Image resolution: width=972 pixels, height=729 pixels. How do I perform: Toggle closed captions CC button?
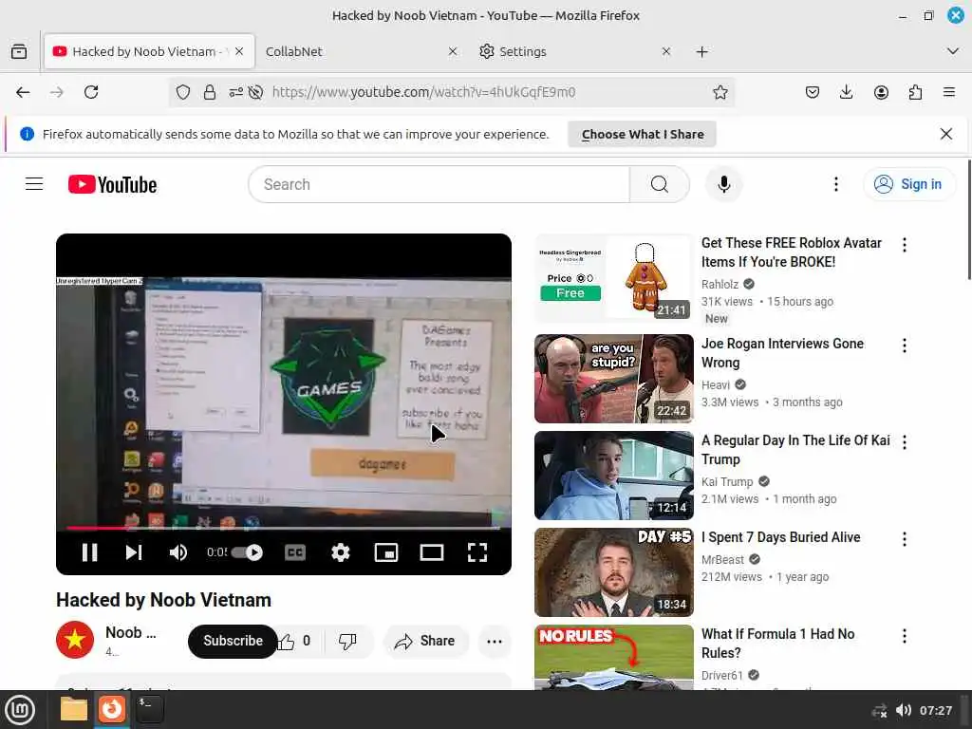[x=295, y=552]
